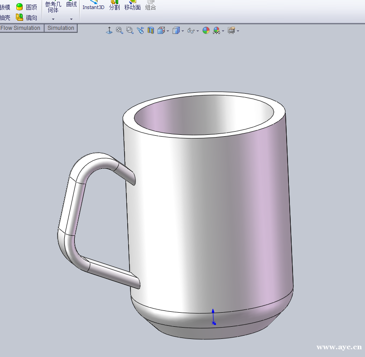Click the Previous View icon
Screen dimensions: 365x357
140,30
